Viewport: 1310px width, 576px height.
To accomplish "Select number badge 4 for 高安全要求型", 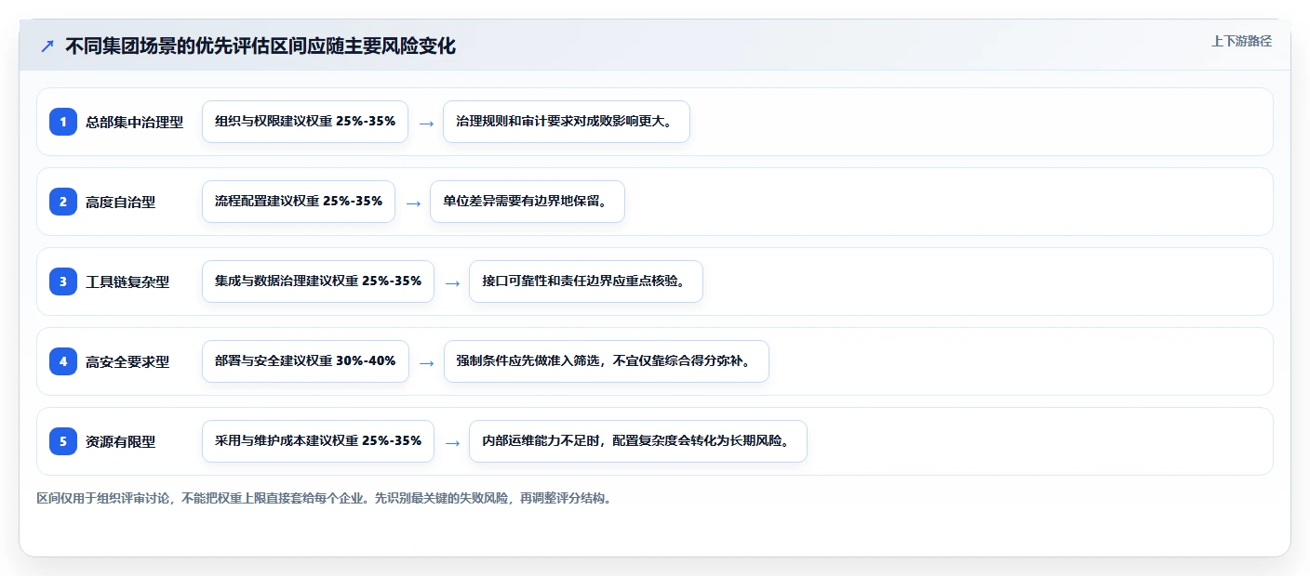I will tap(63, 361).
